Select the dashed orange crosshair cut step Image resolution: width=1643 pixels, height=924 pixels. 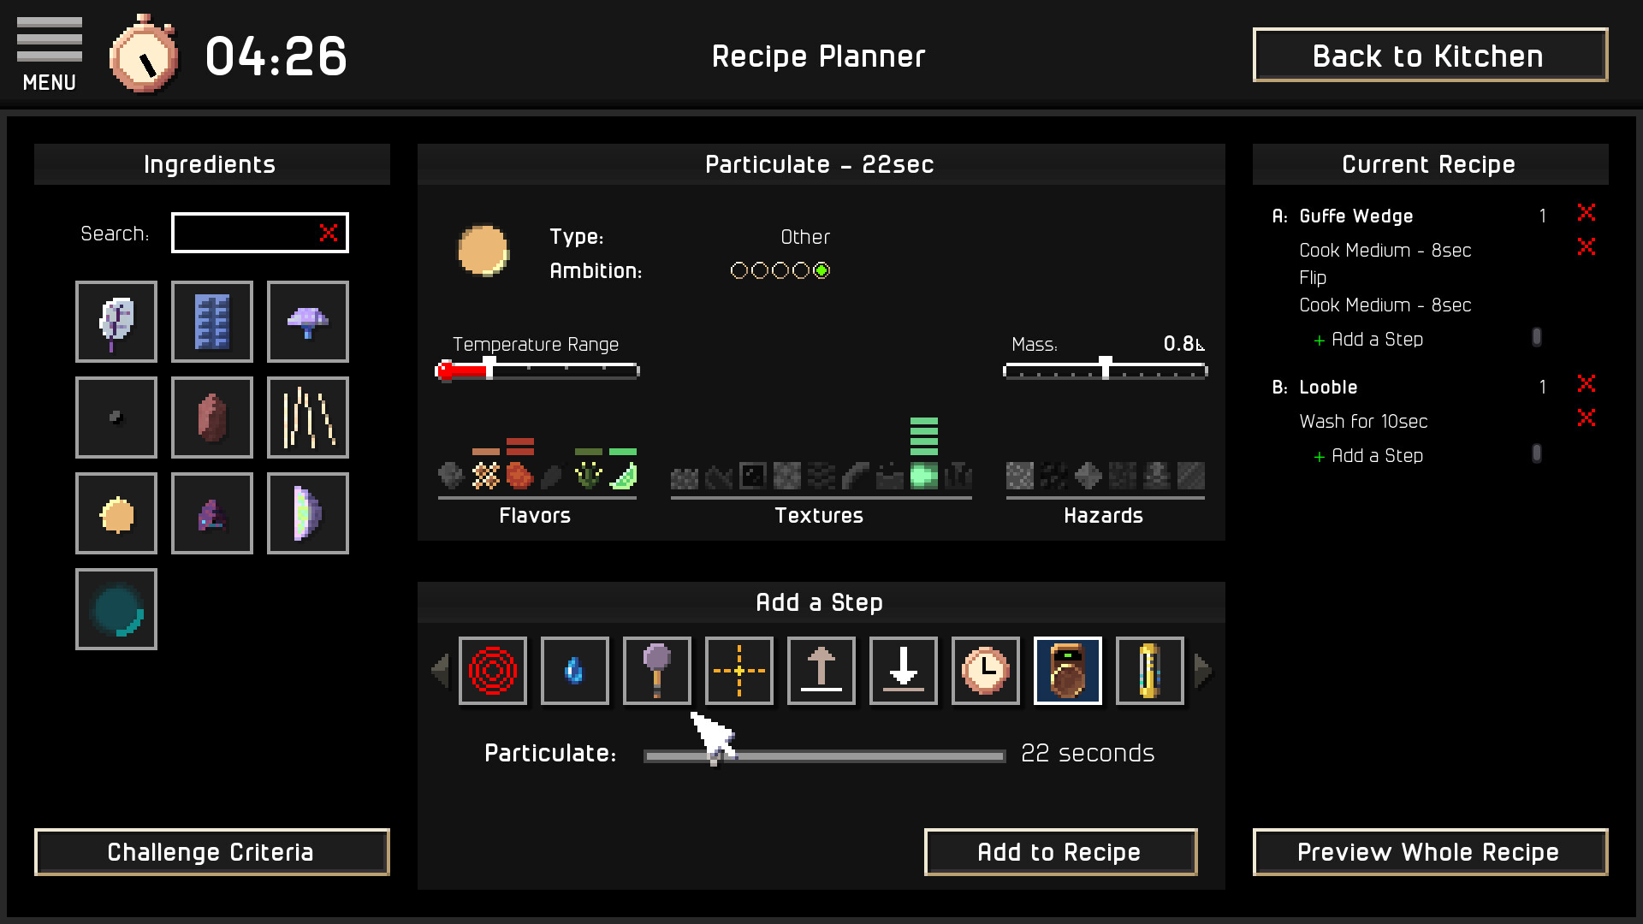pos(739,671)
